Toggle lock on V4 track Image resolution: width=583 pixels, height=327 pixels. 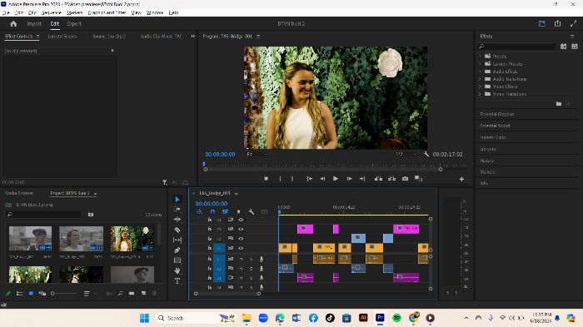pos(210,220)
